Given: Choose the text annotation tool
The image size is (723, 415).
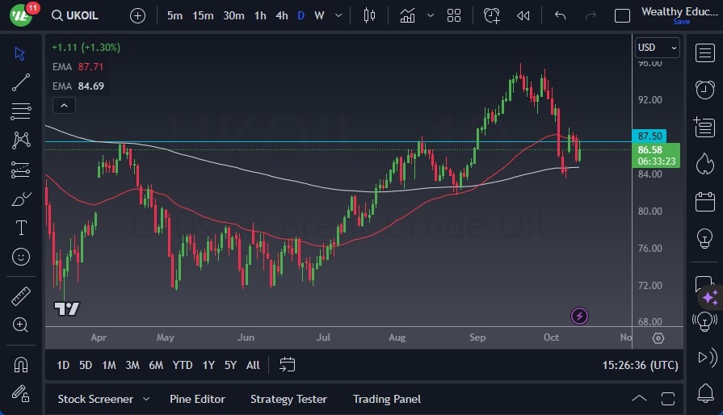Looking at the screenshot, I should [x=21, y=228].
